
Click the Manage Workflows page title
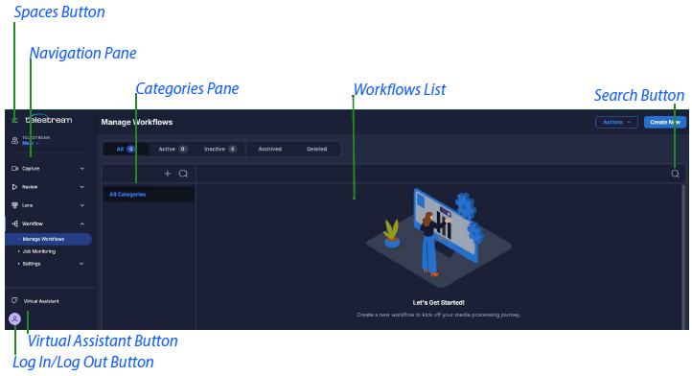tap(137, 122)
